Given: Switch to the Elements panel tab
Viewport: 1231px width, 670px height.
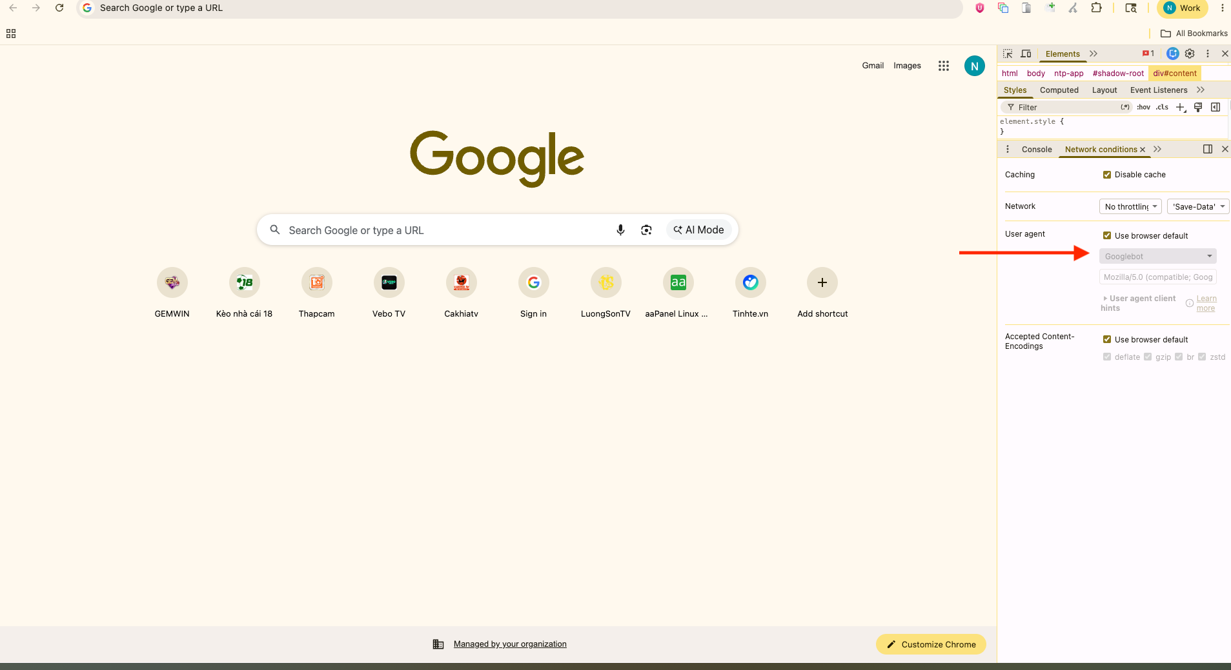Looking at the screenshot, I should (x=1063, y=54).
